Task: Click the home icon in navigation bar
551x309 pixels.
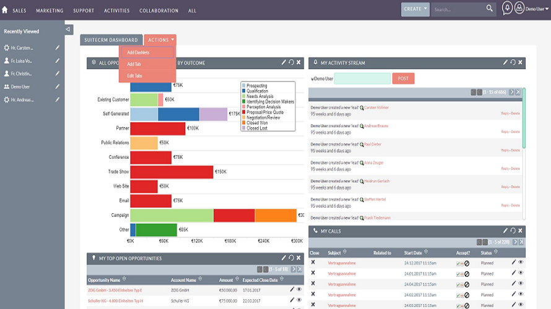Action: pos(5,10)
